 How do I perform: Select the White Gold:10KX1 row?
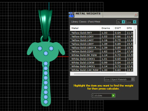(x=102, y=59)
